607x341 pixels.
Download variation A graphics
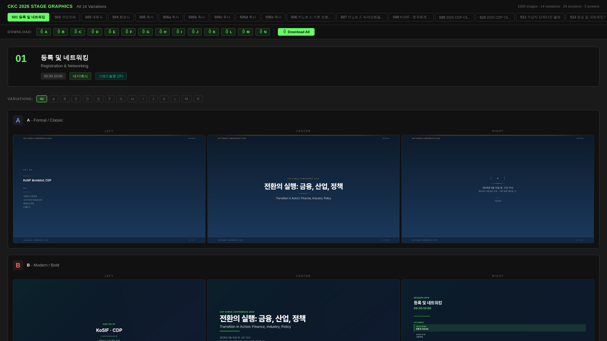click(44, 32)
